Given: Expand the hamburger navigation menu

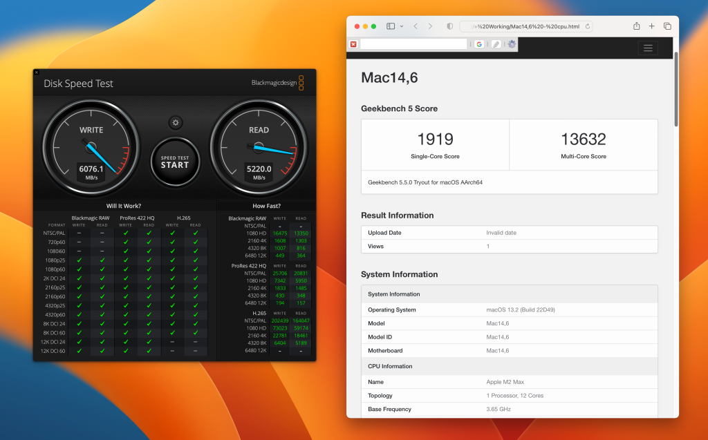Looking at the screenshot, I should pos(648,48).
